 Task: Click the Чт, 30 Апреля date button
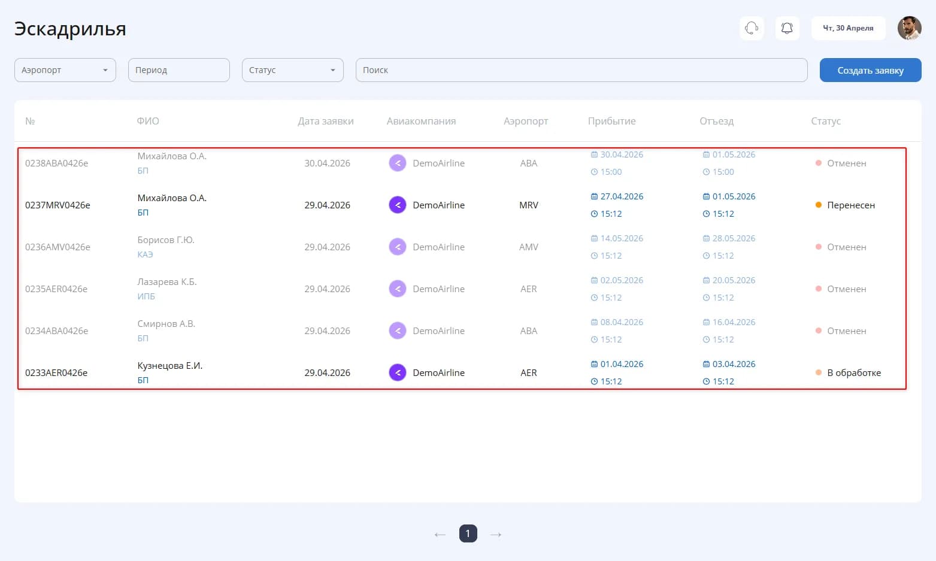(x=848, y=28)
